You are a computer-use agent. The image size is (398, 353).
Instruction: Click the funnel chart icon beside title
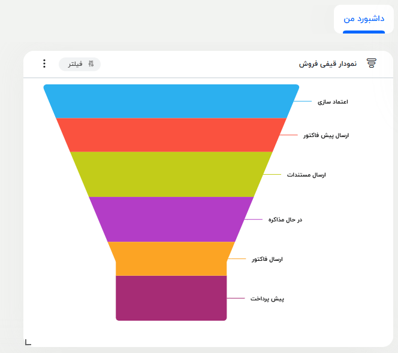(x=372, y=63)
